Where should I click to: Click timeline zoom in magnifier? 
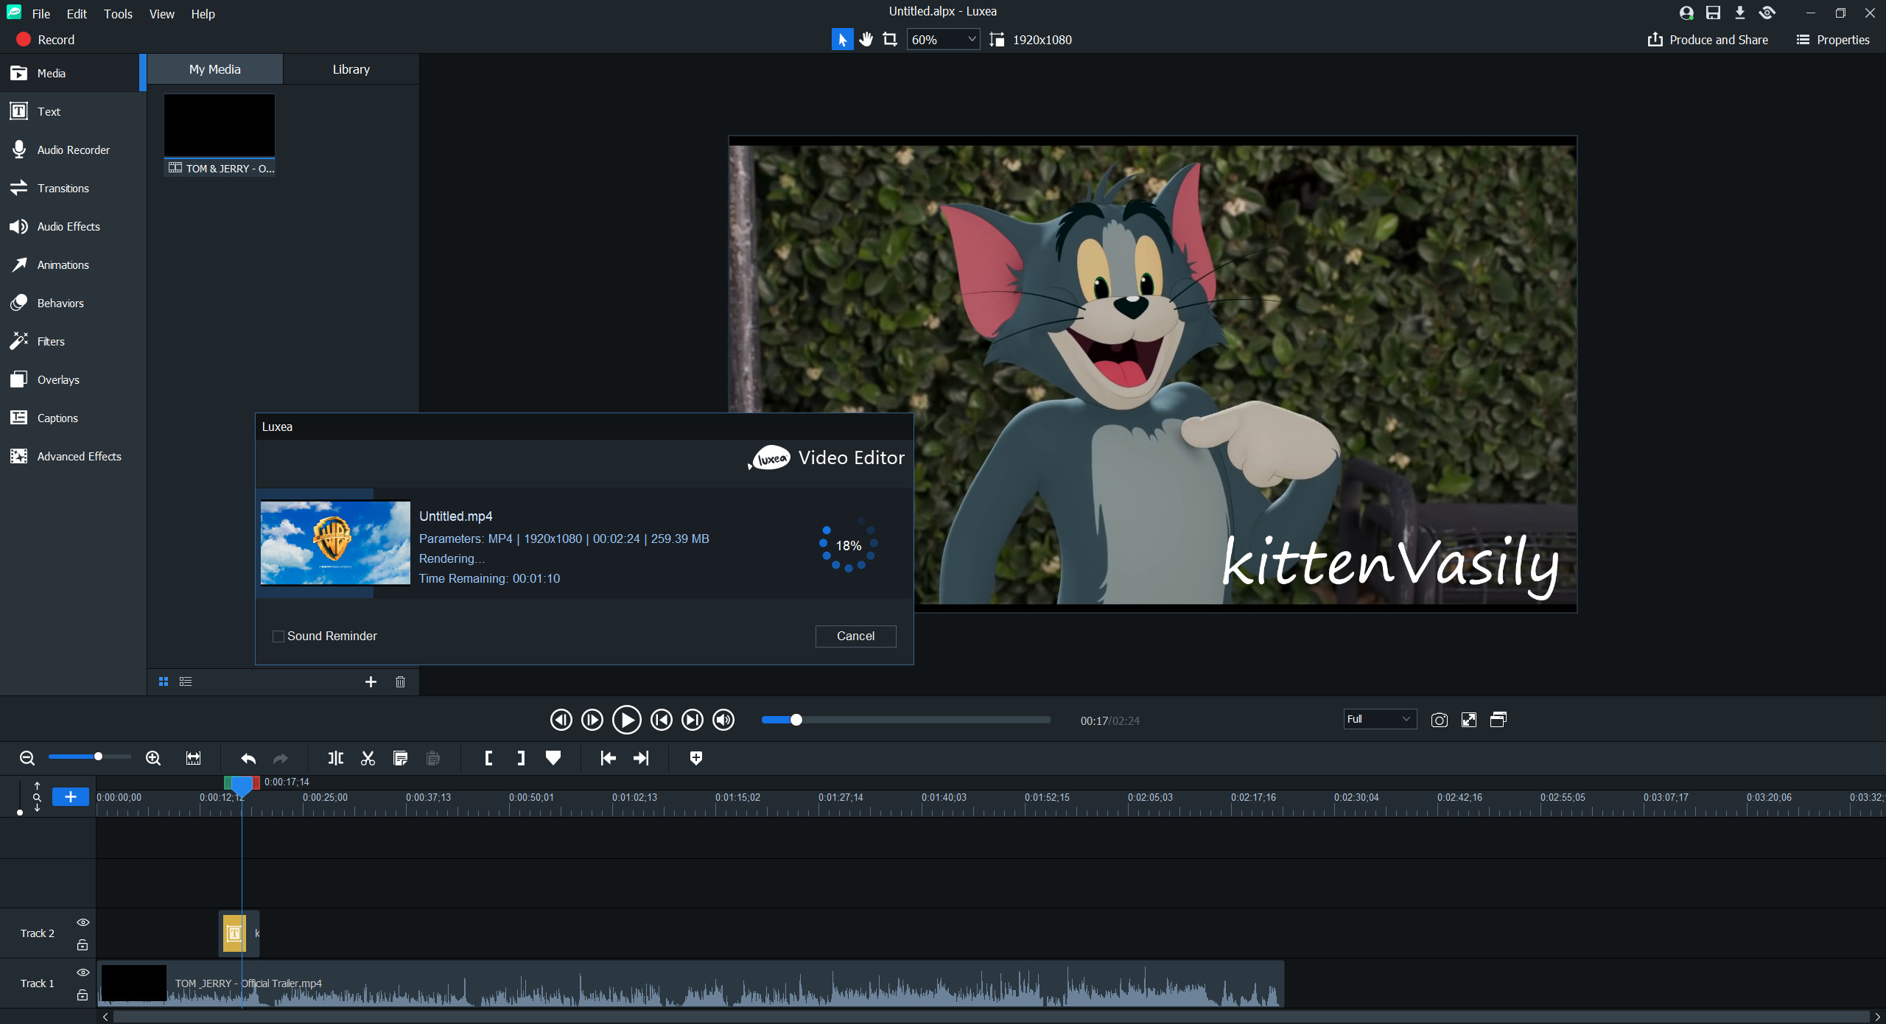tap(153, 758)
